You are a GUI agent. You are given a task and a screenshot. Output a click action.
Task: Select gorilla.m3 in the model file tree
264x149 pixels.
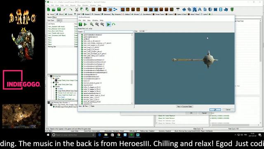tap(86, 39)
